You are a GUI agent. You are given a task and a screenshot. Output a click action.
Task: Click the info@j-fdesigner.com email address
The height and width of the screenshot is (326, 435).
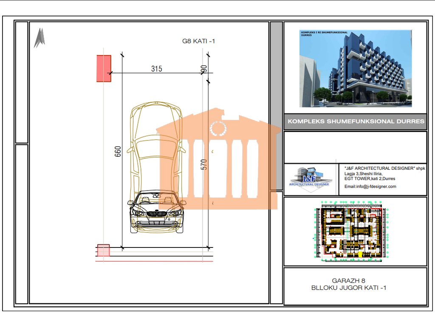370,186
